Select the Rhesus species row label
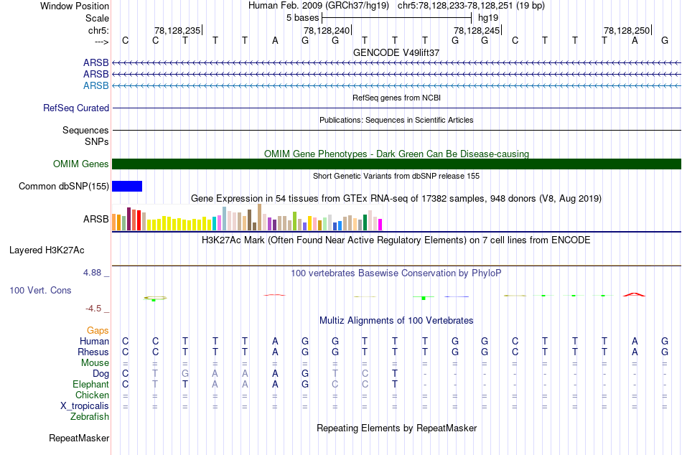 point(93,352)
